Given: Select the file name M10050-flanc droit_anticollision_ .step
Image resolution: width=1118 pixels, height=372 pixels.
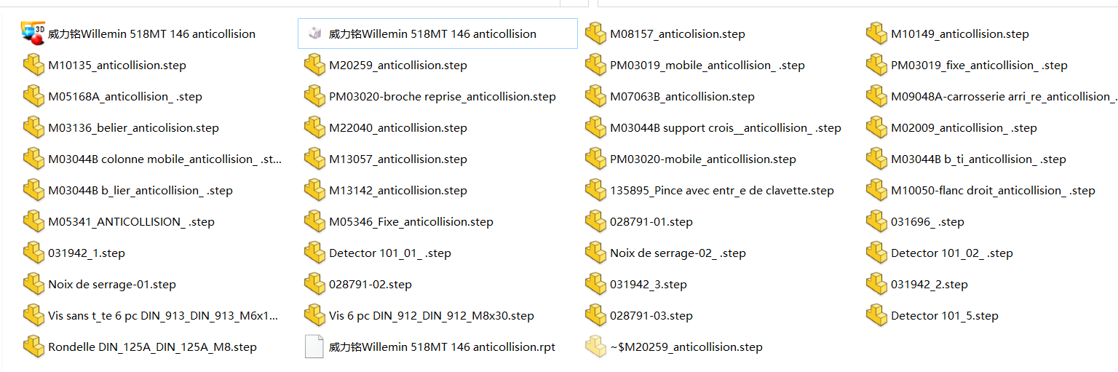Looking at the screenshot, I should pos(993,191).
